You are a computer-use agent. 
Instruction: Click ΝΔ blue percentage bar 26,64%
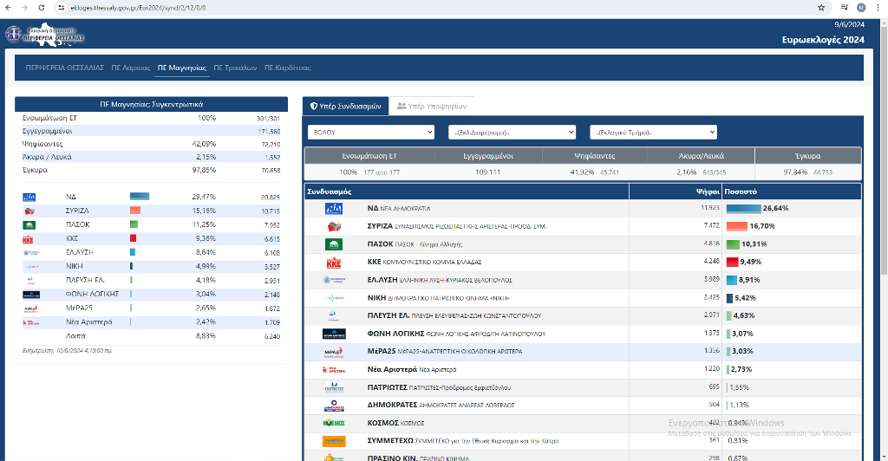[743, 208]
